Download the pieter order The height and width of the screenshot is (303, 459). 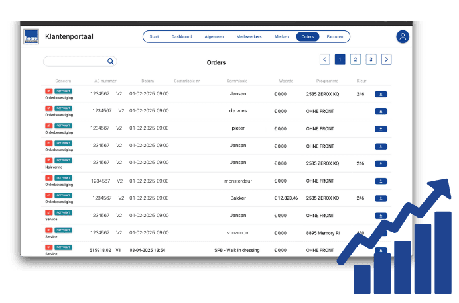coord(381,129)
